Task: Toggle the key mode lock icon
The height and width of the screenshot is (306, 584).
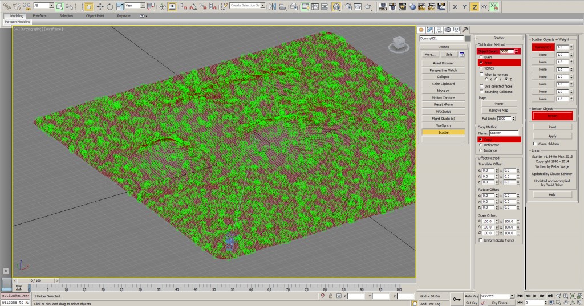Action: 457,299
